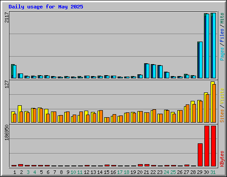227x177 pixels.
Task: Pick the green day 18 label
Action: coord(126,172)
